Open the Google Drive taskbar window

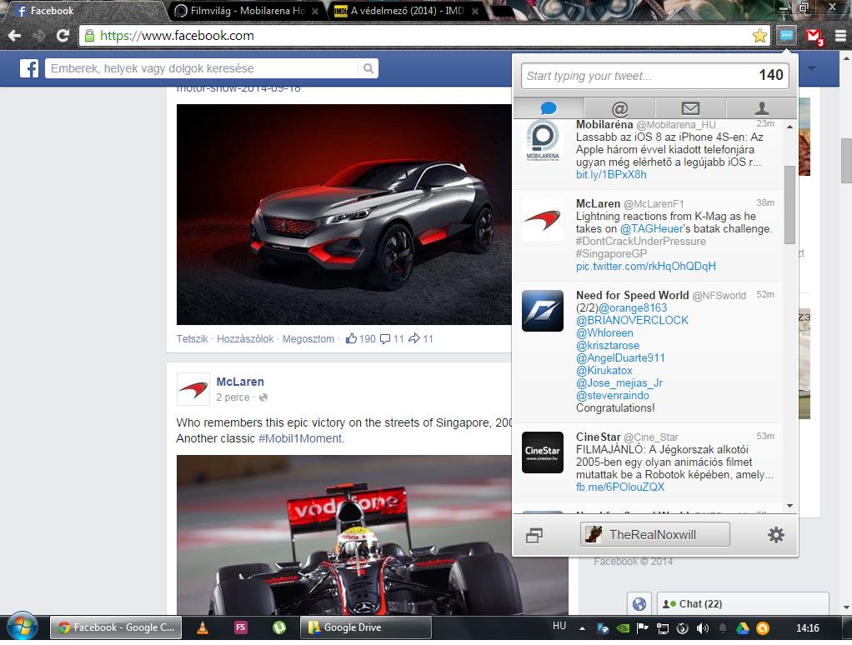pyautogui.click(x=366, y=627)
